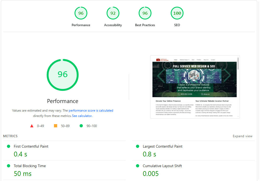
Task: Click the '50 ms' metric value
Action: click(22, 174)
